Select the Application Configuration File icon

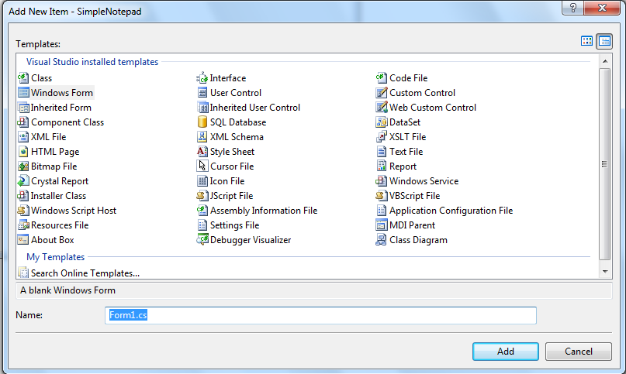[382, 211]
